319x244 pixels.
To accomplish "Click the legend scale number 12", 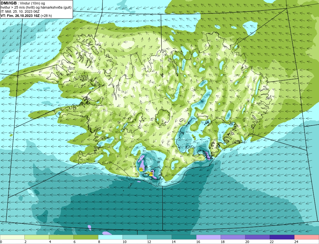I will point(149,242).
